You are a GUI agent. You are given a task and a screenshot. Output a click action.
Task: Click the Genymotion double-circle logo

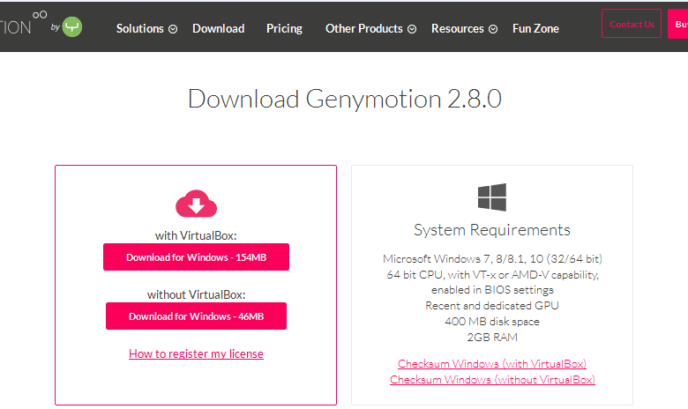coord(40,15)
